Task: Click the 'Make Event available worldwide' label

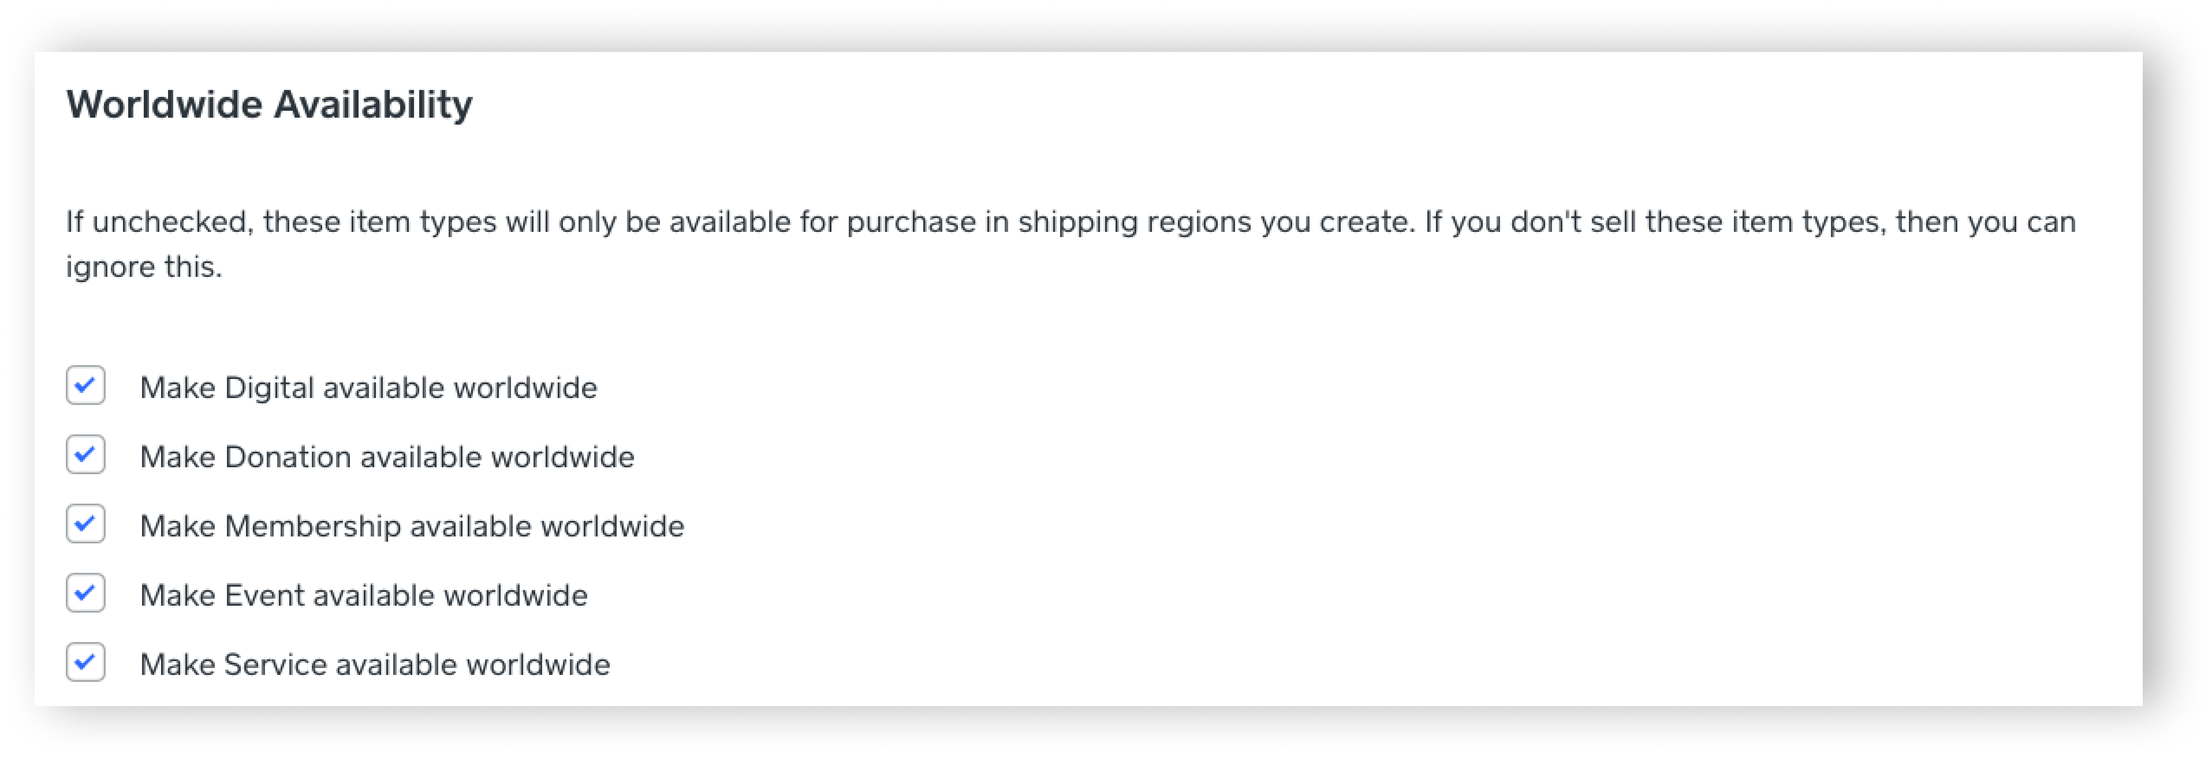Action: 364,595
